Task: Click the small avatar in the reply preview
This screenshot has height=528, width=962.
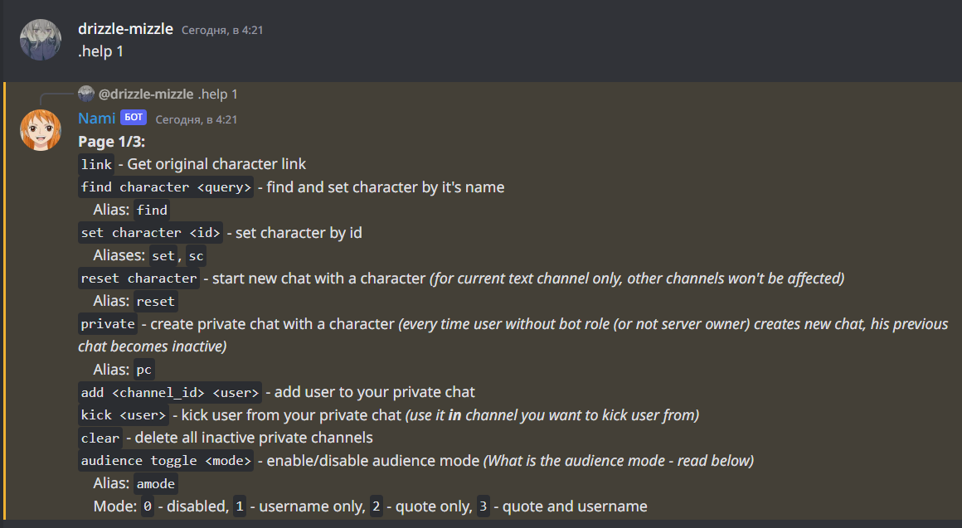Action: click(86, 94)
